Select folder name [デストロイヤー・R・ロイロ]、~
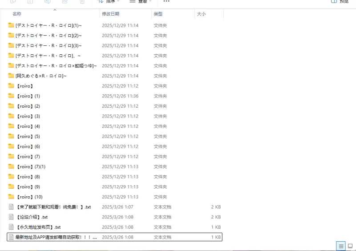The image size is (356, 251). [48, 56]
